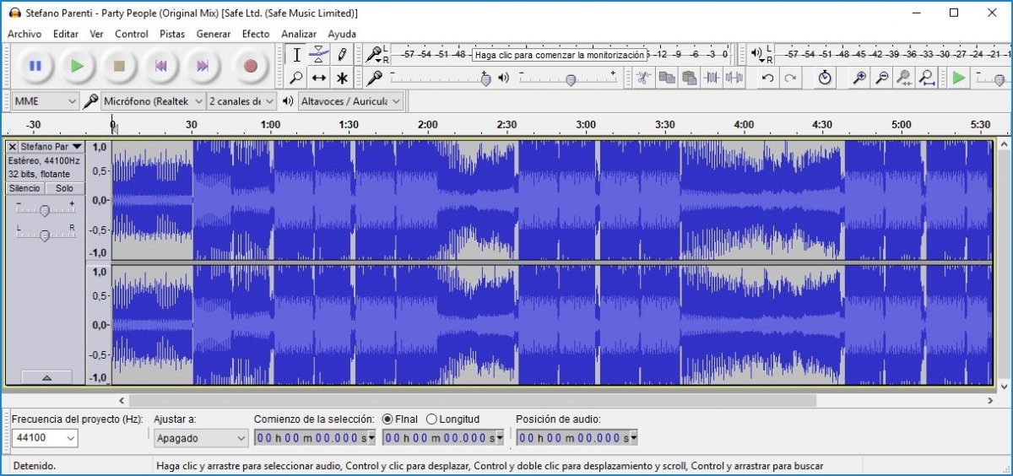Click the recording meter microphone icon

click(x=372, y=54)
